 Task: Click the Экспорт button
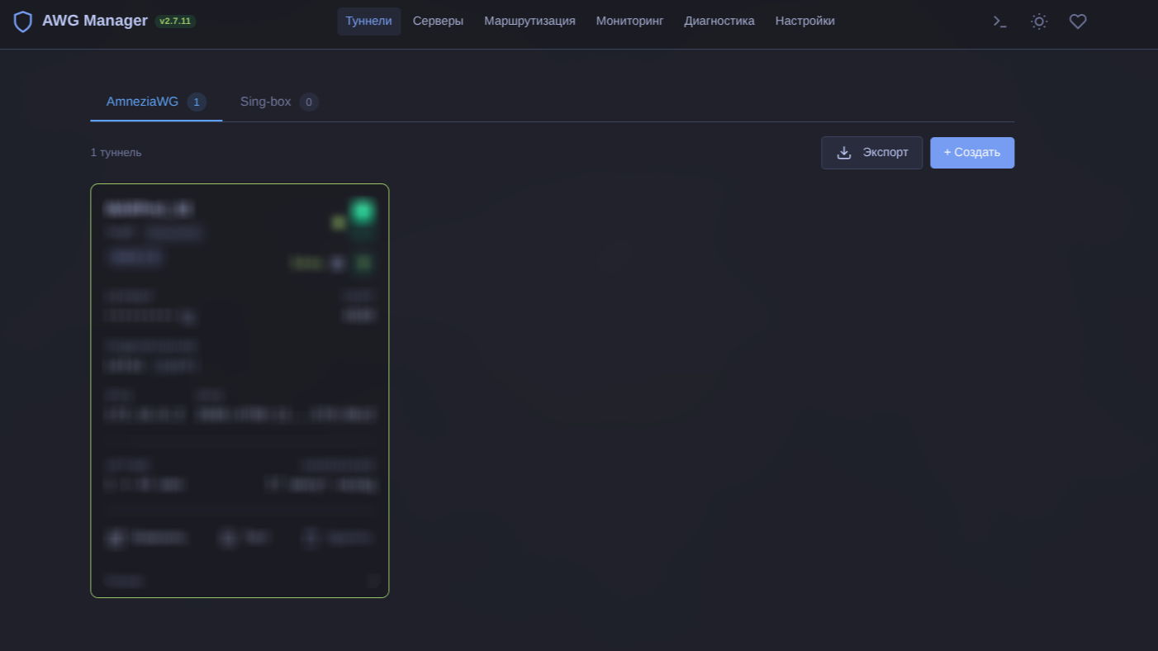[871, 153]
